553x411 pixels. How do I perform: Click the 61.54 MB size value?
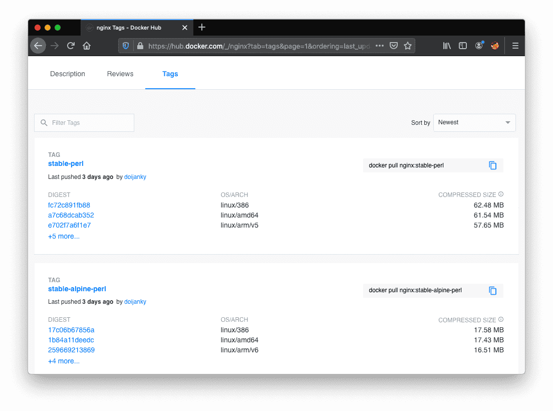pyautogui.click(x=488, y=215)
